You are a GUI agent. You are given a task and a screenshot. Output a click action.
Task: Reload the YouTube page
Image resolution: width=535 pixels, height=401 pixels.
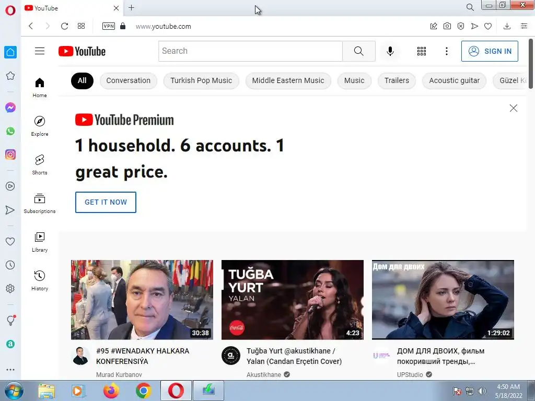[x=64, y=26]
